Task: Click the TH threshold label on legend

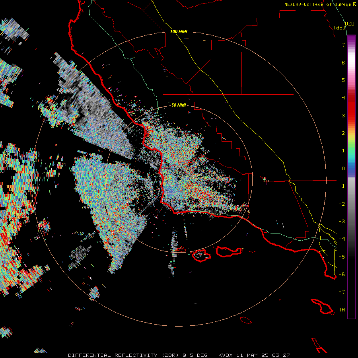Action: coord(342,310)
